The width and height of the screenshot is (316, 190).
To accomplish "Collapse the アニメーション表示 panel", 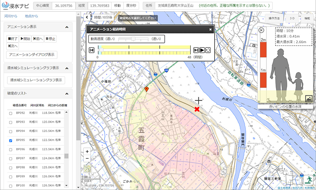I will tap(67, 27).
